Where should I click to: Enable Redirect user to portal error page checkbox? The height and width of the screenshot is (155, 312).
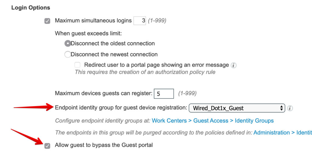click(77, 65)
